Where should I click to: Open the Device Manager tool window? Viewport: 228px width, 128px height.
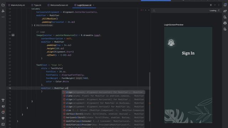225,17
